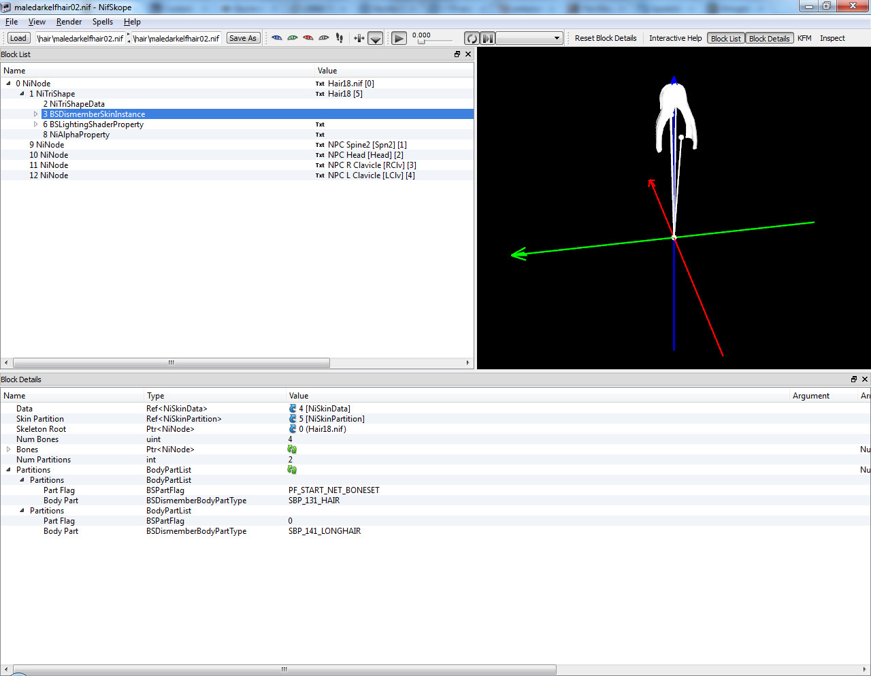Open the Help menu
The height and width of the screenshot is (676, 871).
(x=132, y=22)
